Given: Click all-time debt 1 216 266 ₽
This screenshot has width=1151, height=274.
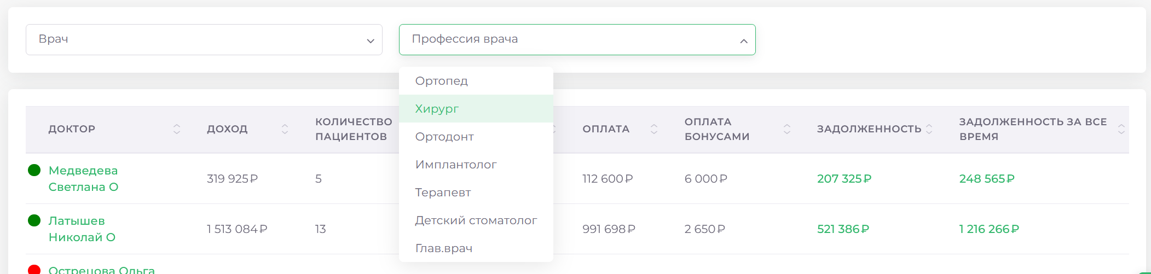Looking at the screenshot, I should [x=988, y=229].
